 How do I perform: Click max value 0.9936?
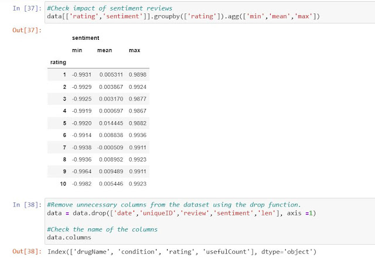click(138, 135)
